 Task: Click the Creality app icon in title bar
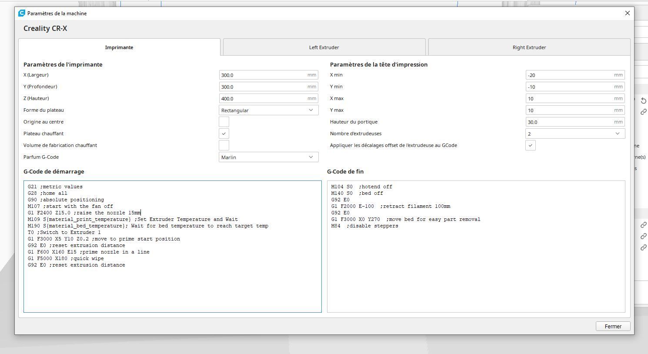point(21,13)
